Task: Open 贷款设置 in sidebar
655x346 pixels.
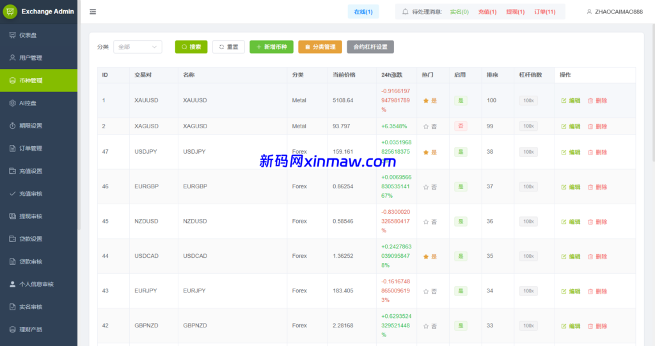Action: [38, 239]
